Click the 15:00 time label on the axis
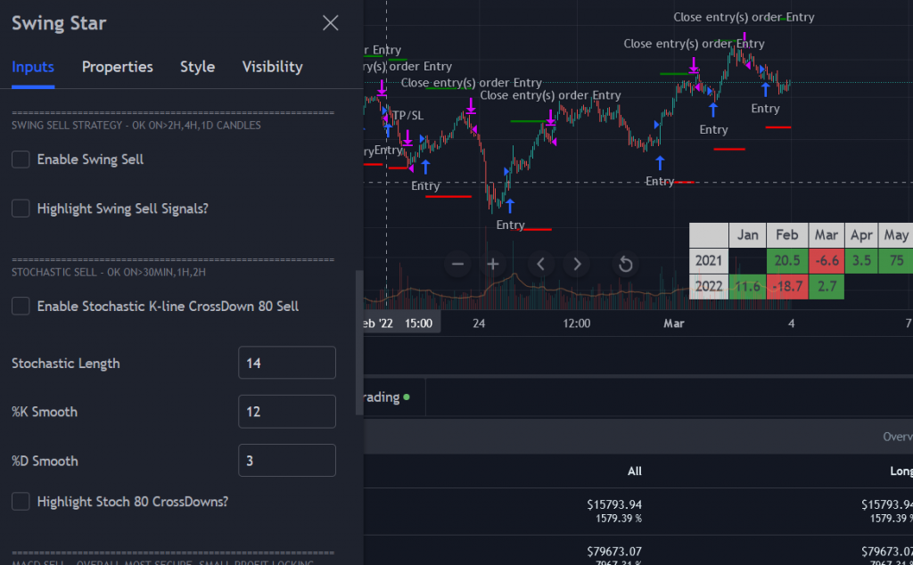 pyautogui.click(x=418, y=323)
